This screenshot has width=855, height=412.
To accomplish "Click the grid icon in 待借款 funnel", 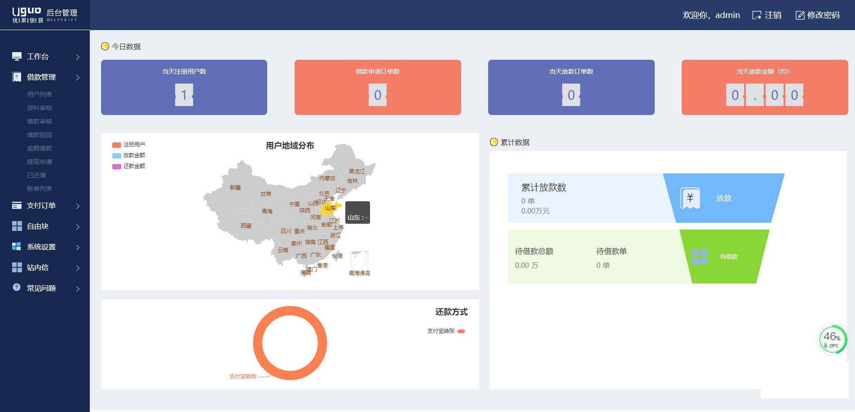I will tap(700, 257).
